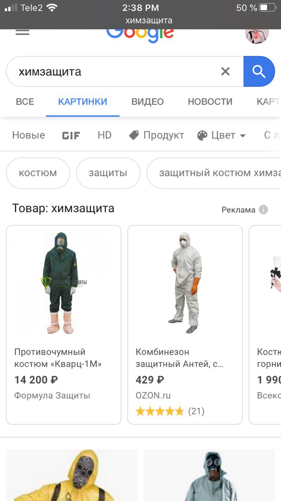Select the защитный костюм chip
Viewport: 281px width, 501px height.
214,173
